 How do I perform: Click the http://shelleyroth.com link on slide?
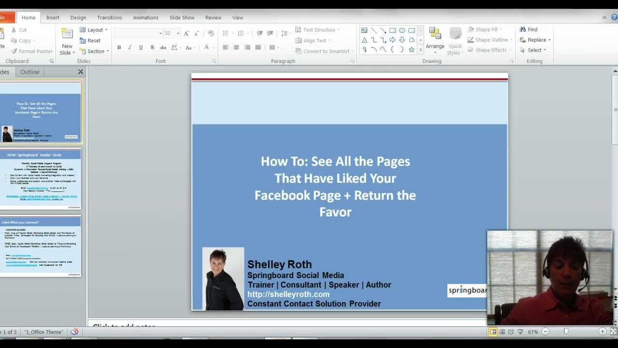[289, 294]
